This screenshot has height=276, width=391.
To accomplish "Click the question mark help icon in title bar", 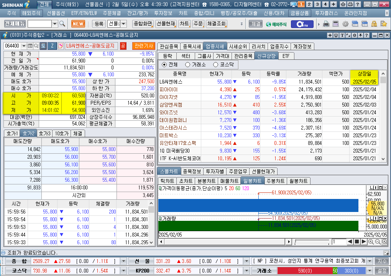I will pyautogui.click(x=358, y=4).
